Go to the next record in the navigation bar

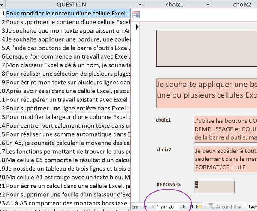(184, 207)
